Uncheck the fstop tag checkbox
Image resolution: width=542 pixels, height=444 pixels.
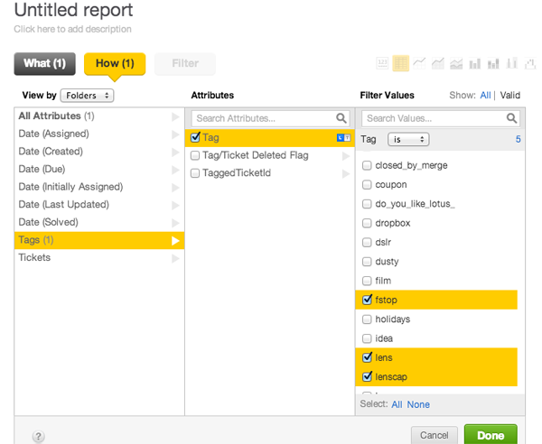coord(367,300)
